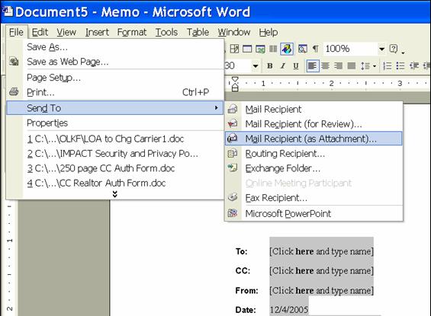Choose Mail Recipient in Send To submenu
The height and width of the screenshot is (316, 431).
[x=314, y=109]
